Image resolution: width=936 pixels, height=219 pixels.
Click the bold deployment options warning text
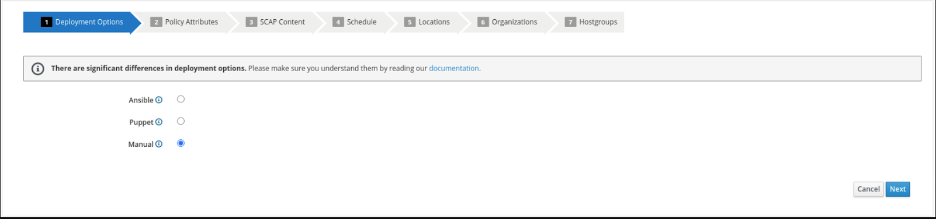coord(148,69)
